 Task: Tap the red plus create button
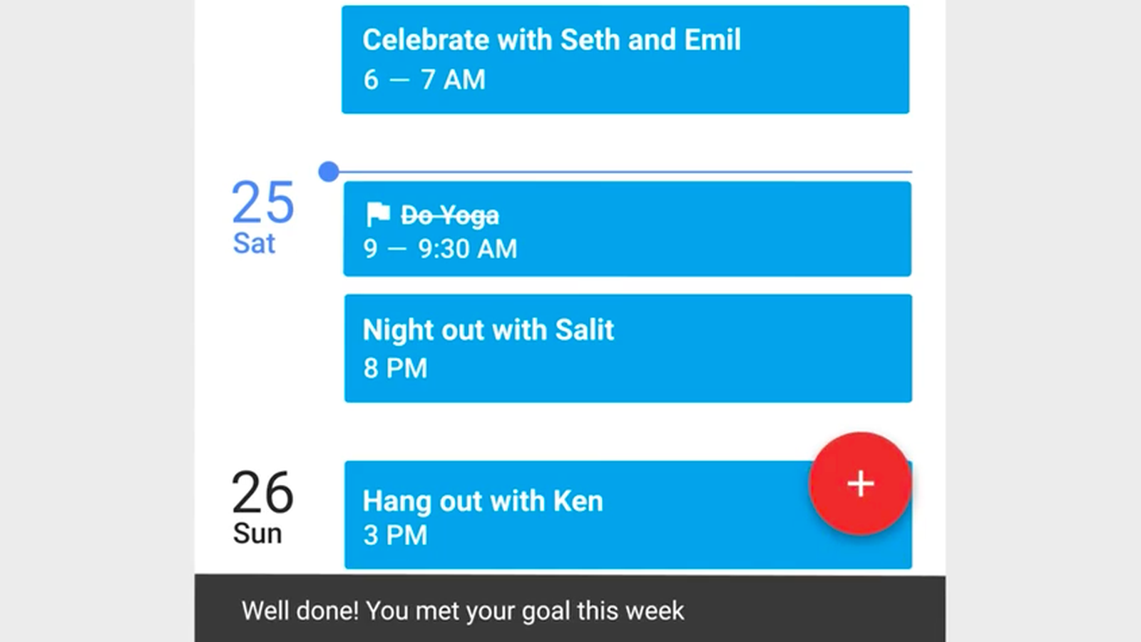point(860,484)
